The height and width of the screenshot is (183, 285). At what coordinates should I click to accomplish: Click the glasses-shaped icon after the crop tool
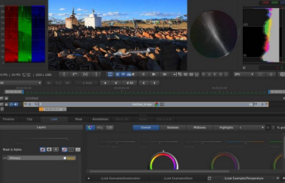[x=185, y=74]
